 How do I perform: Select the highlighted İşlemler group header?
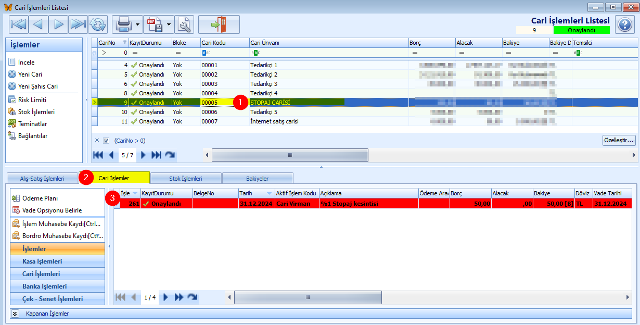point(57,249)
